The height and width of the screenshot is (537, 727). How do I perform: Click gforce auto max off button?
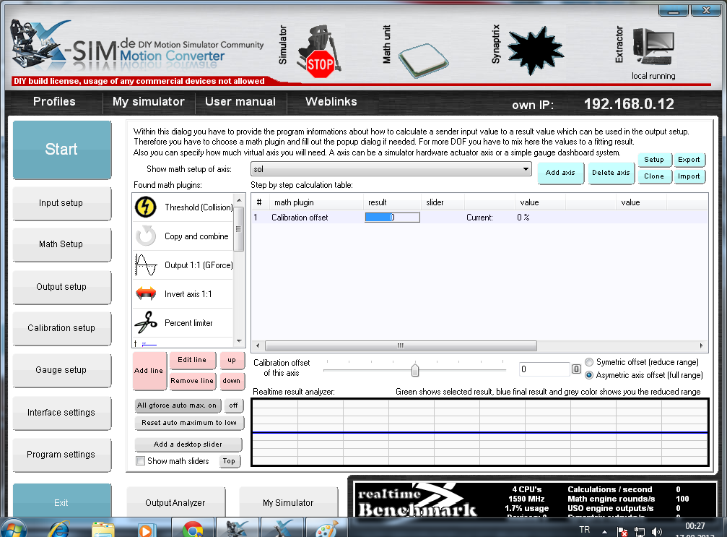[x=233, y=405]
